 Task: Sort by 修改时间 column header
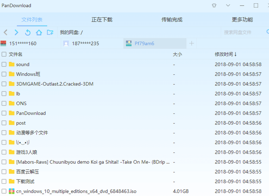click(225, 54)
